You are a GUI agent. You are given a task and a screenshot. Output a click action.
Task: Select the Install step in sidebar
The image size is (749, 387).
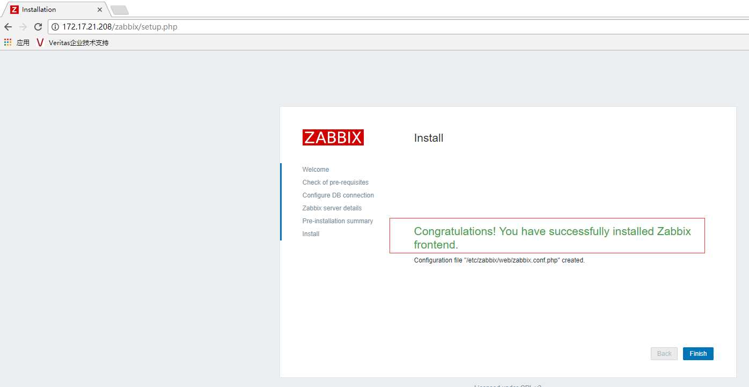[x=311, y=234]
